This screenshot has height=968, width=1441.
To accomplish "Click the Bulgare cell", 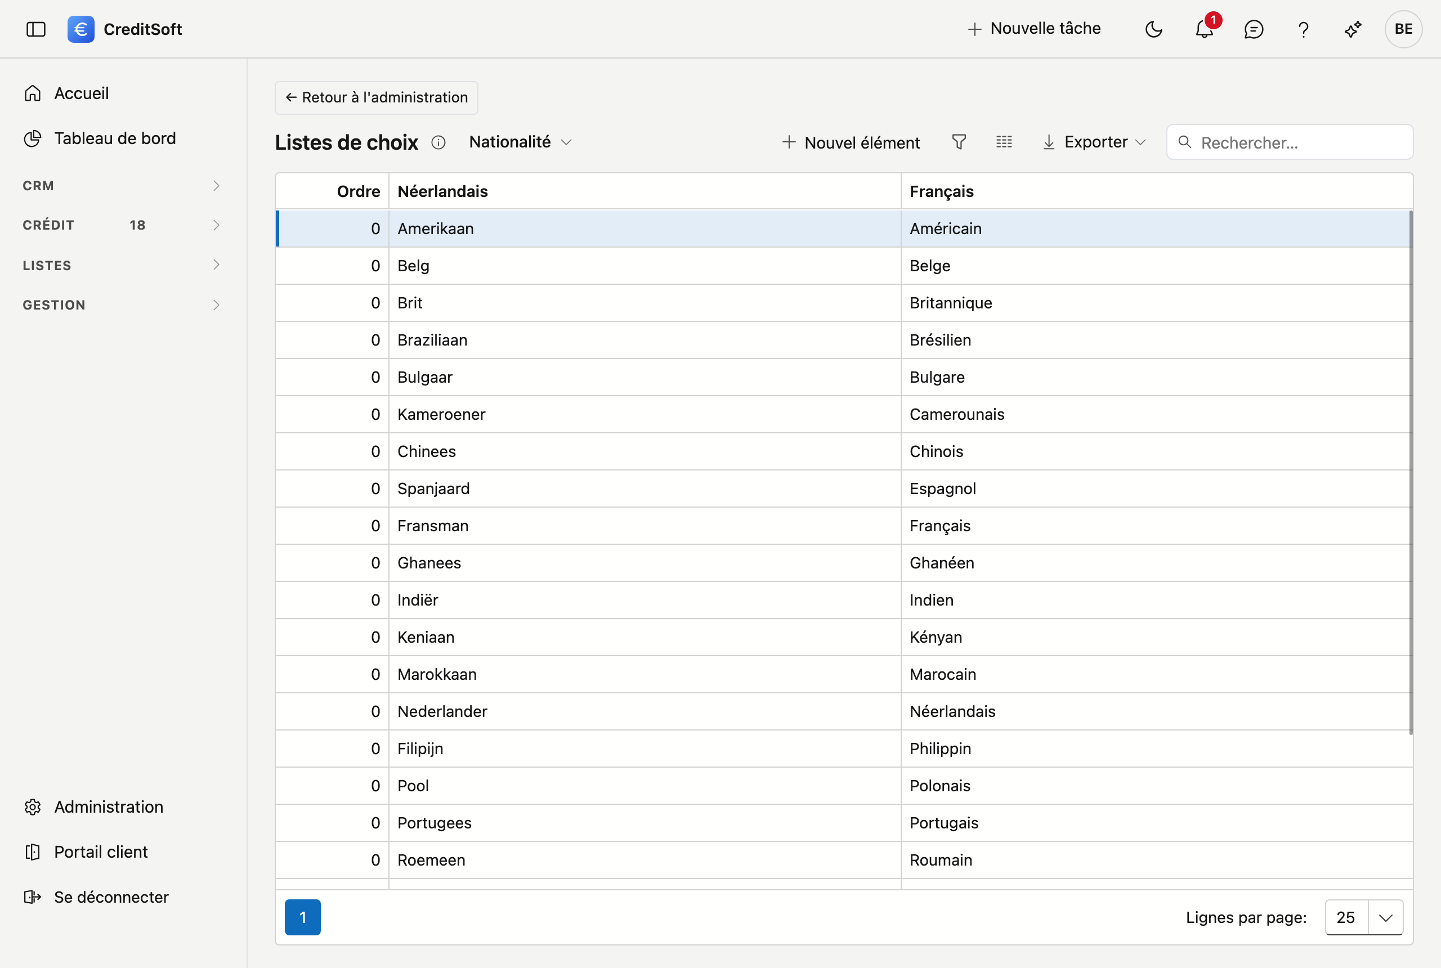I will pos(1156,377).
